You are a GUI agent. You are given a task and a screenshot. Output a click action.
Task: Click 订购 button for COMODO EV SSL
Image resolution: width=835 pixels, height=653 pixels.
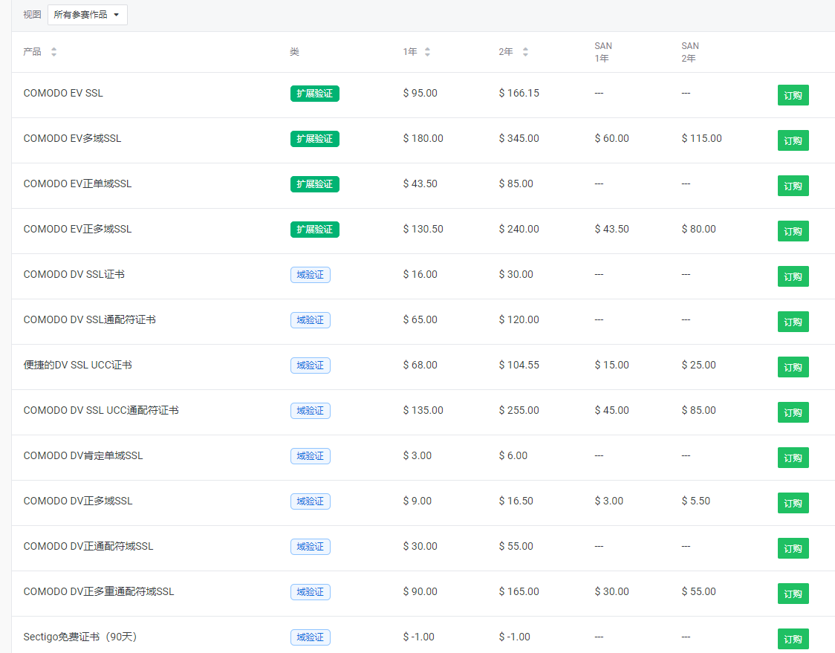coord(793,95)
